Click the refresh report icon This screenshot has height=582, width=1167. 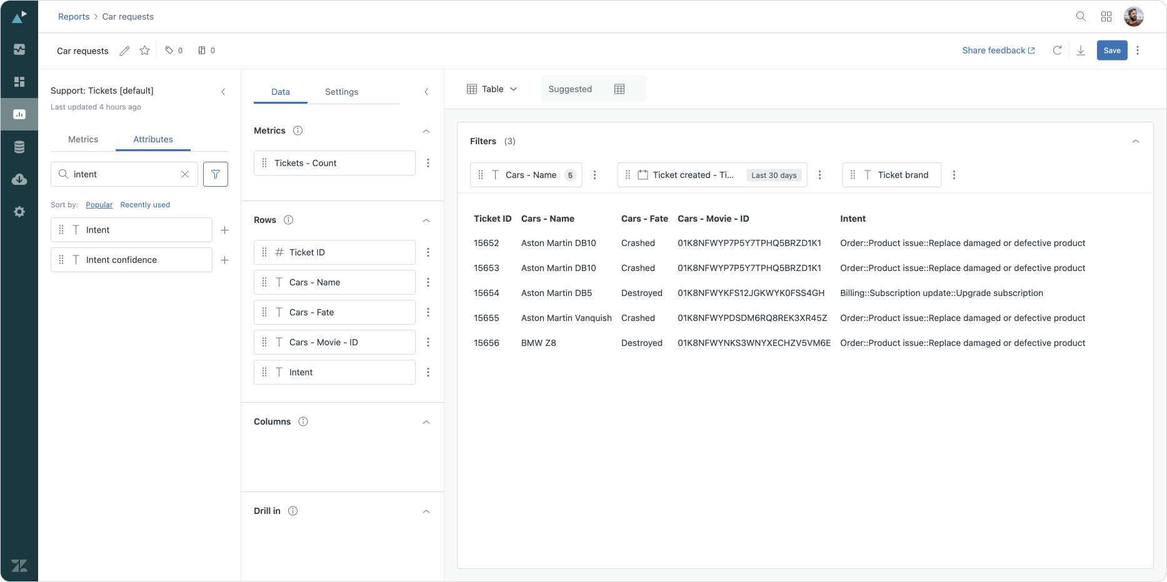click(x=1057, y=51)
